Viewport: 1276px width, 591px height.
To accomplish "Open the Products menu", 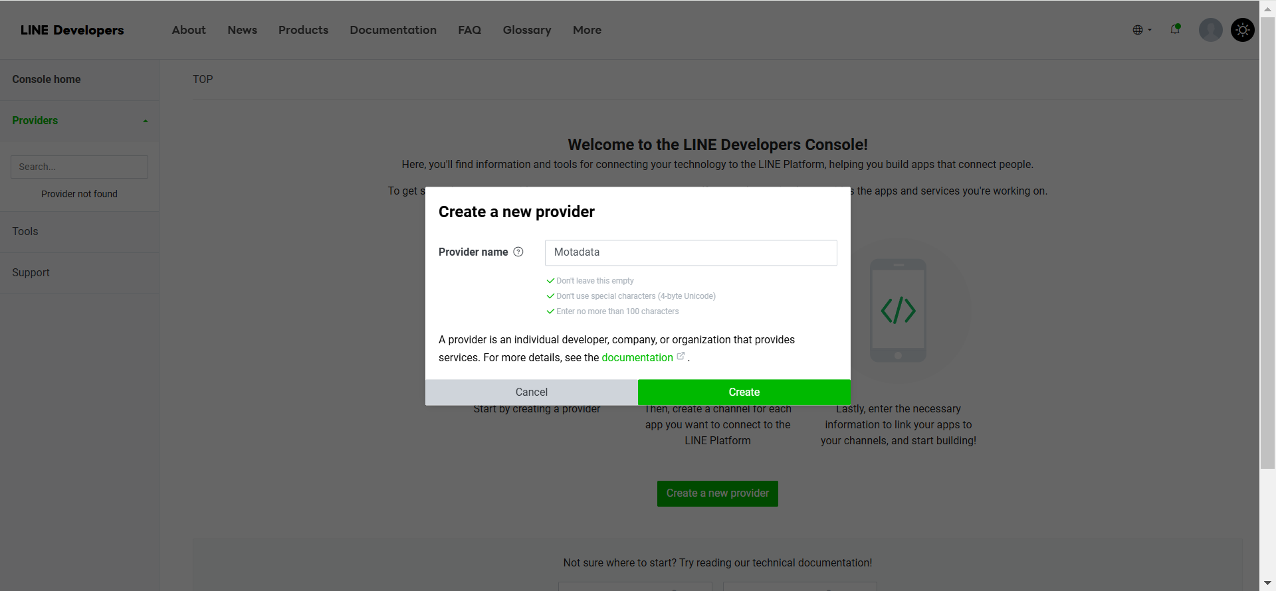I will click(303, 30).
